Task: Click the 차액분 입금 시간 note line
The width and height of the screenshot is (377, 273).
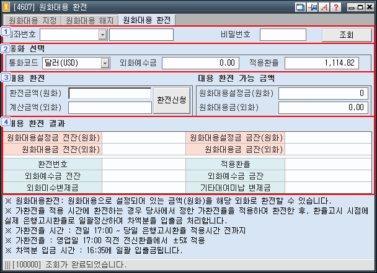Action: click(x=94, y=251)
